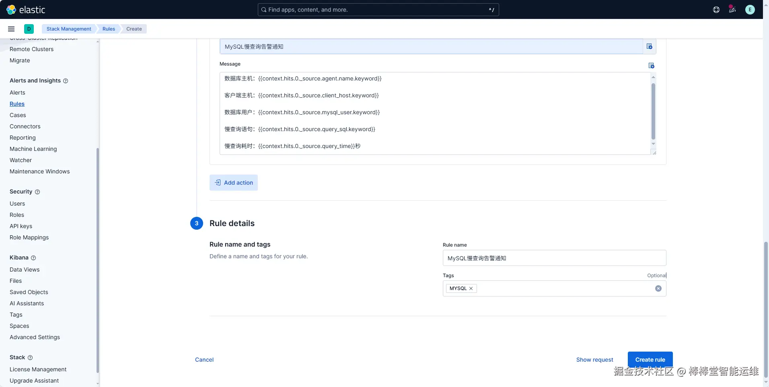Add variable to the Message field
Viewport: 769px width, 387px height.
pyautogui.click(x=652, y=66)
